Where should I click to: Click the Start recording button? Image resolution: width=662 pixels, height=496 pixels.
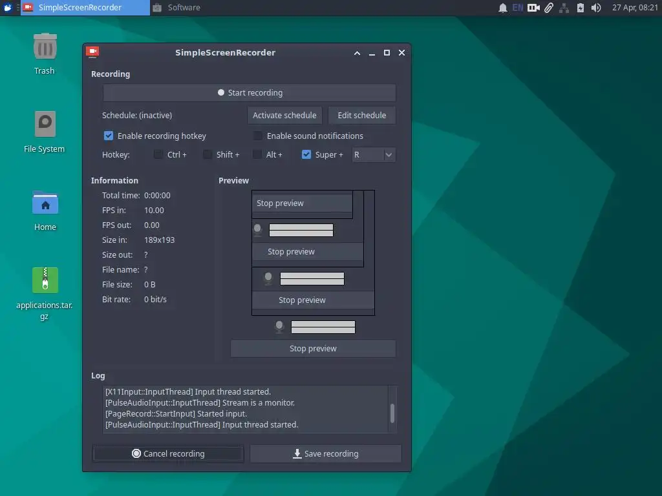tap(249, 93)
